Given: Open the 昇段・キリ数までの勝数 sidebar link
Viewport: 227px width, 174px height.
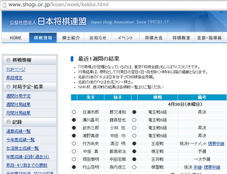Looking at the screenshot, I should coord(27,165).
